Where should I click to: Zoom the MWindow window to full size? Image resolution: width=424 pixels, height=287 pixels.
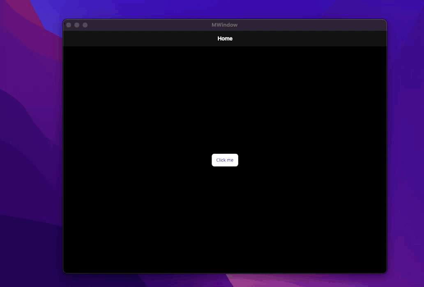point(85,25)
